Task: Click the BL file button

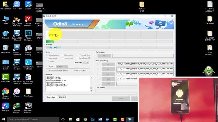Action: coord(108,64)
